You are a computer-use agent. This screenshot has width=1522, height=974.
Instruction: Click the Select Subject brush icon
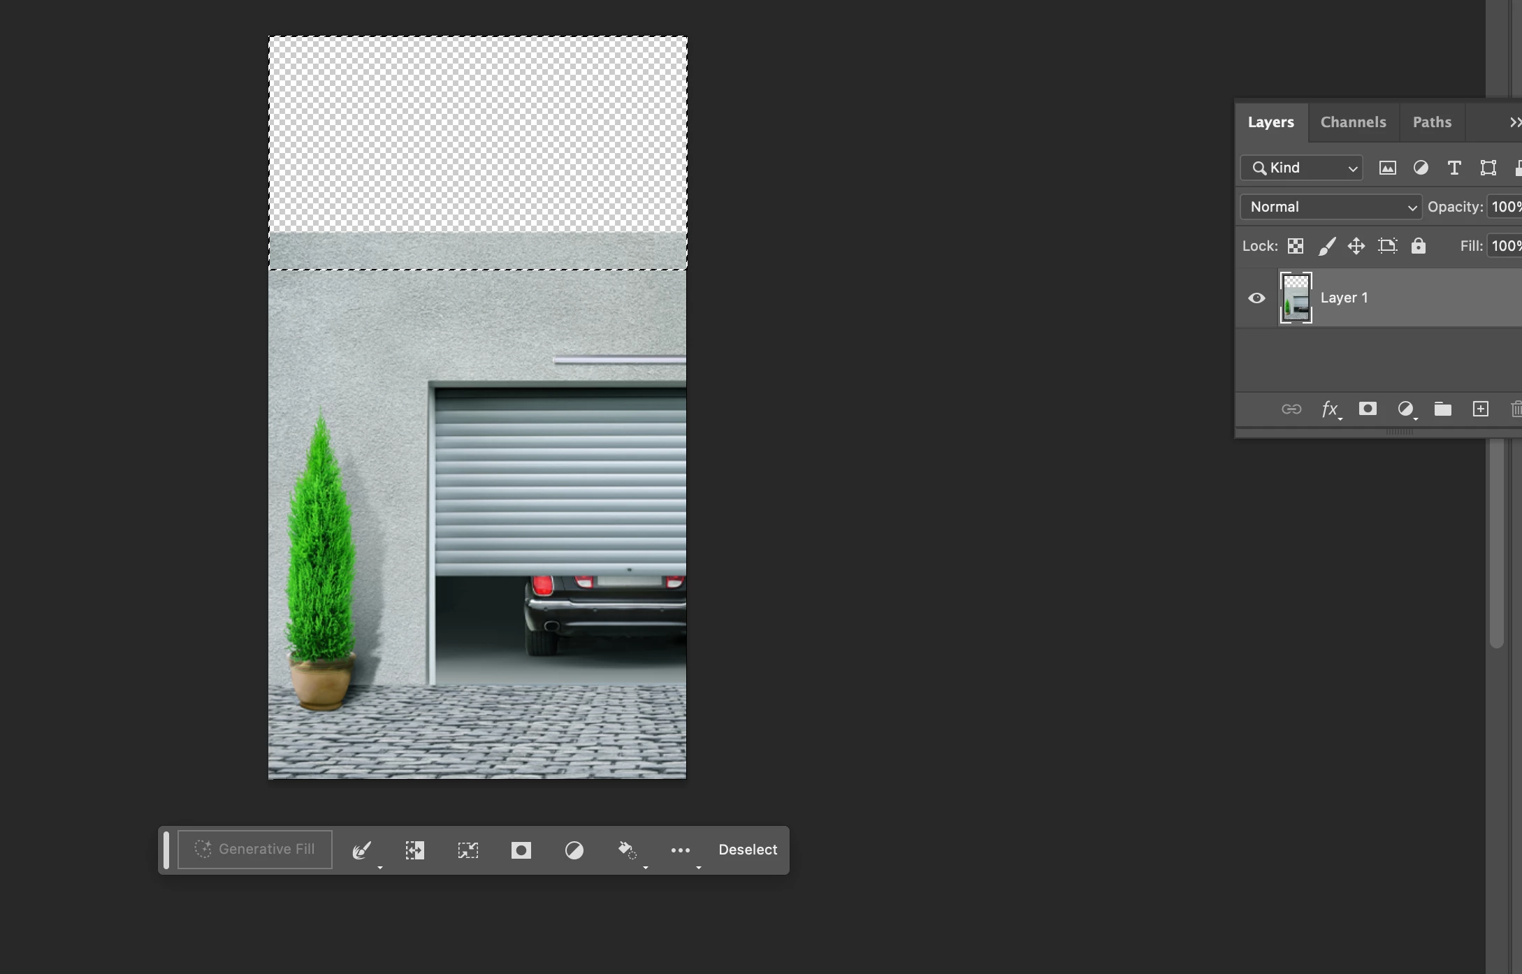[x=362, y=850]
